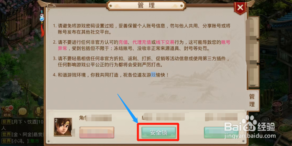This screenshot has height=146, width=292.
Task: Open the chat speech bubble icon
Action: pyautogui.click(x=23, y=111)
